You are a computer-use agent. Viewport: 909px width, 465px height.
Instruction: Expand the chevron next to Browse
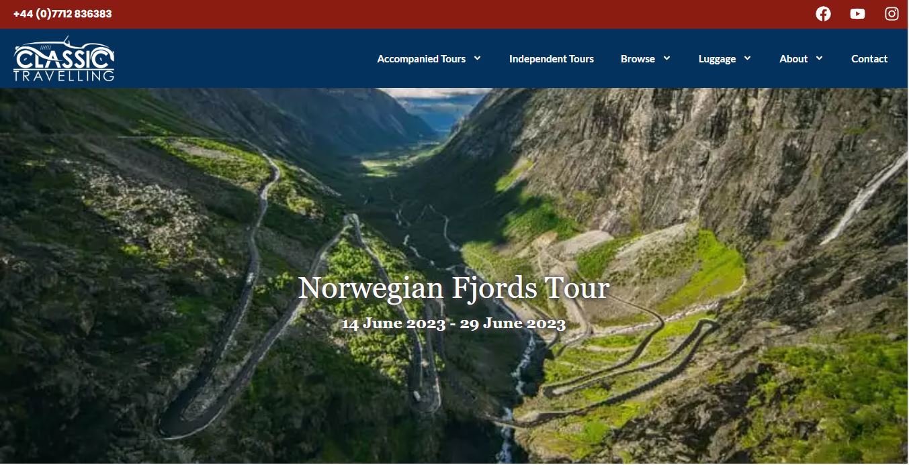[666, 58]
